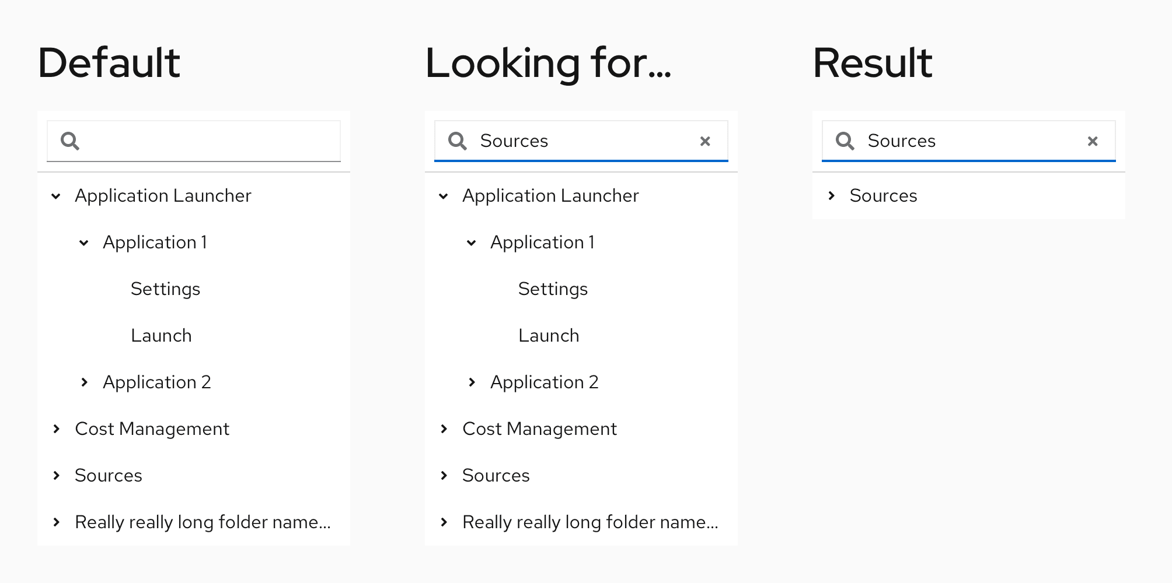Screen dimensions: 1172x583
Task: Expand Cost Management in the Looking for panel
Action: pyautogui.click(x=444, y=429)
